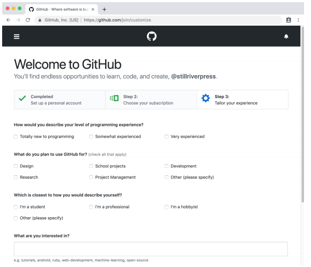Go back with browser back arrow

coord(9,20)
